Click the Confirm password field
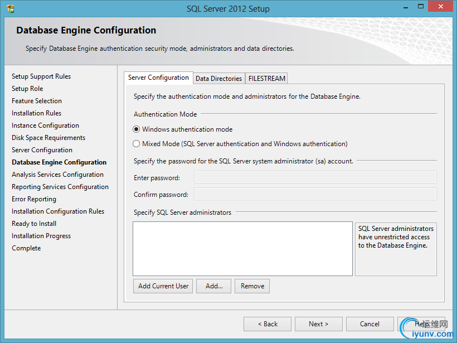Viewport: 457px width, 343px height. click(315, 194)
